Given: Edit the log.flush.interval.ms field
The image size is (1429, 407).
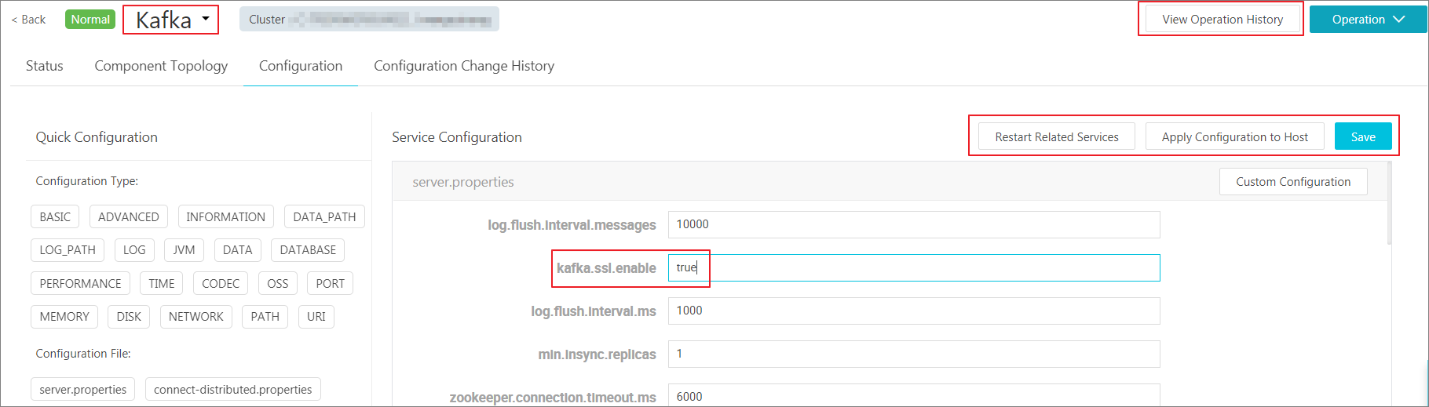Looking at the screenshot, I should click(x=914, y=311).
